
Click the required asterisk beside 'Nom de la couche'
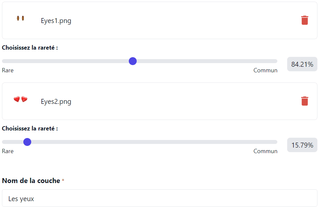point(63,180)
